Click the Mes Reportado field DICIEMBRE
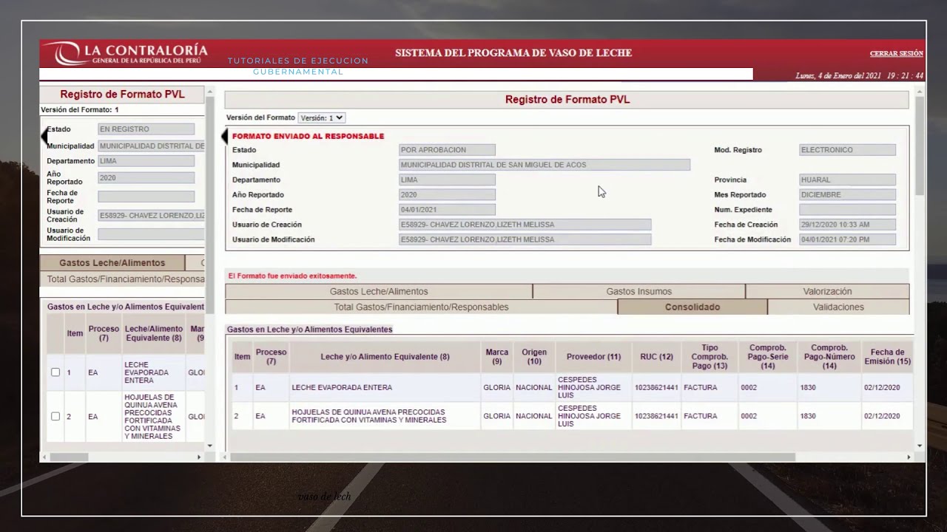Viewport: 947px width, 532px height. [847, 195]
